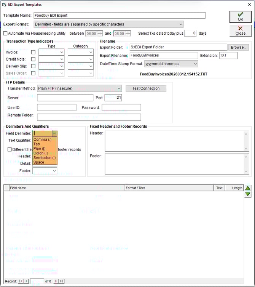Click the fixed Footer record text area
This screenshot has width=255, height=287.
click(x=177, y=164)
